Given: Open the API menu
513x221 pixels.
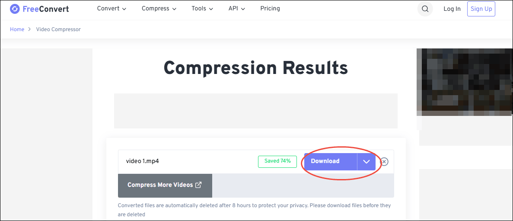Looking at the screenshot, I should point(237,9).
